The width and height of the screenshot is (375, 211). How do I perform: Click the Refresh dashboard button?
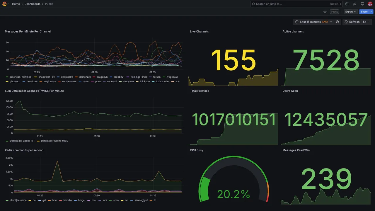pos(352,22)
